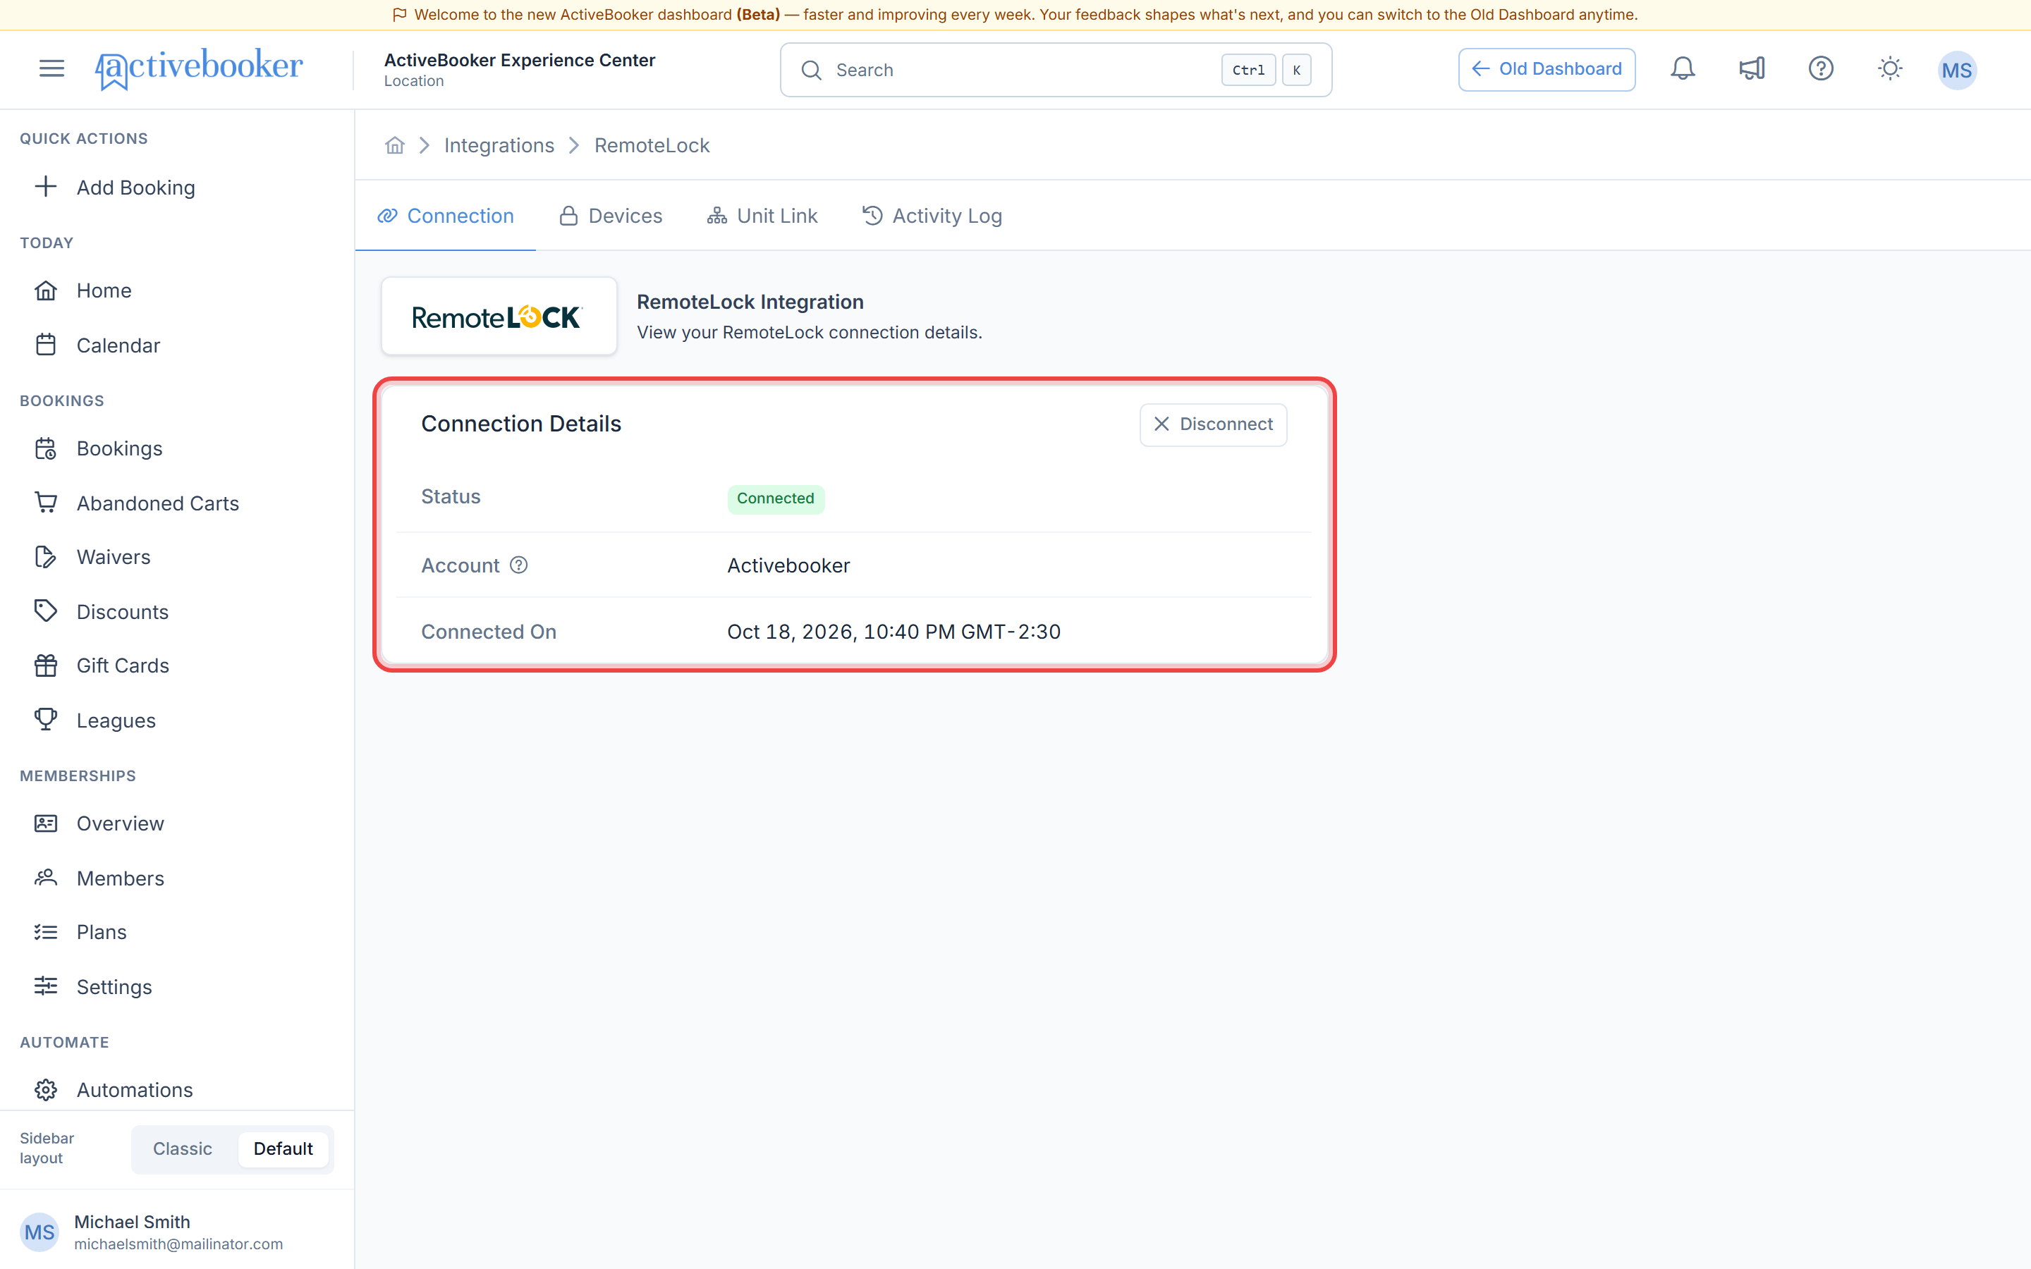Open the notifications bell
This screenshot has width=2031, height=1269.
[x=1682, y=69]
